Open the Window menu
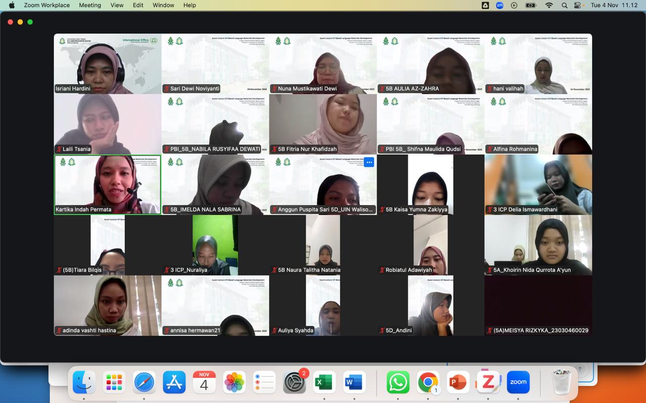This screenshot has width=646, height=403. coord(163,5)
